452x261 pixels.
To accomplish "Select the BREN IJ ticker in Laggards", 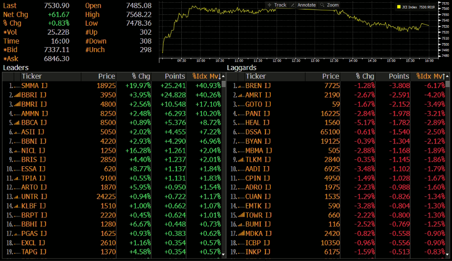I will [258, 85].
